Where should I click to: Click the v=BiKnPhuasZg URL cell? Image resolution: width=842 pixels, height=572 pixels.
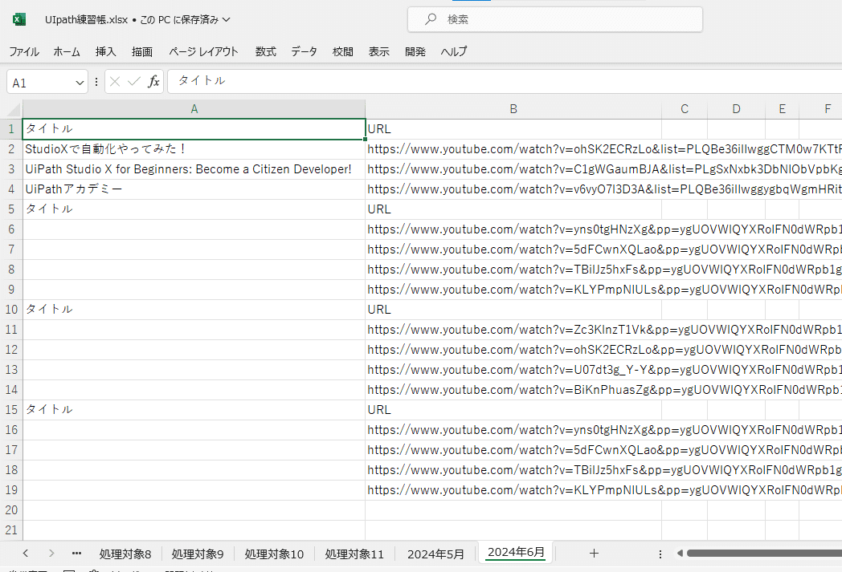pyautogui.click(x=603, y=390)
